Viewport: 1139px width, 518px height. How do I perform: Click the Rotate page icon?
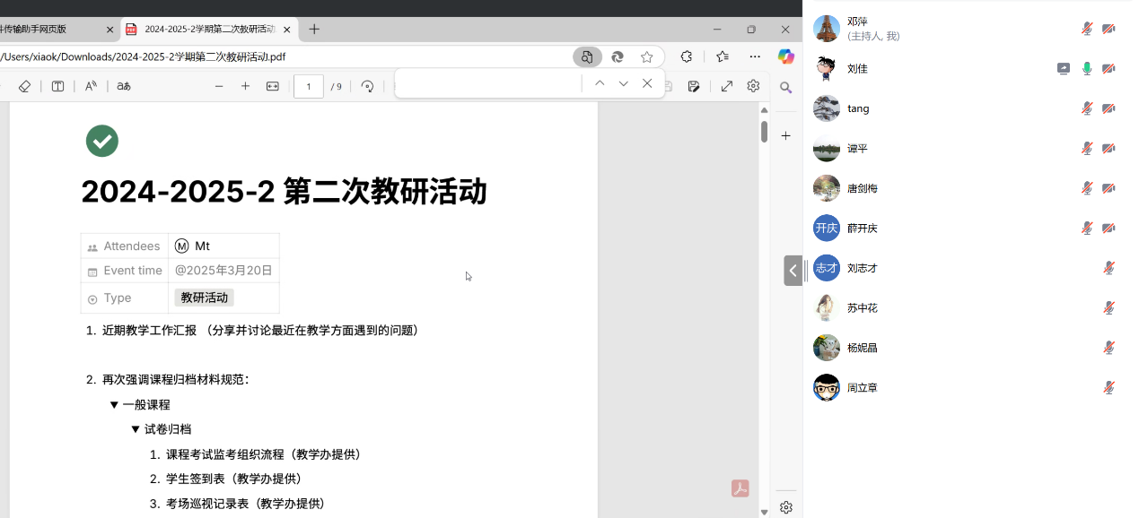click(x=367, y=86)
